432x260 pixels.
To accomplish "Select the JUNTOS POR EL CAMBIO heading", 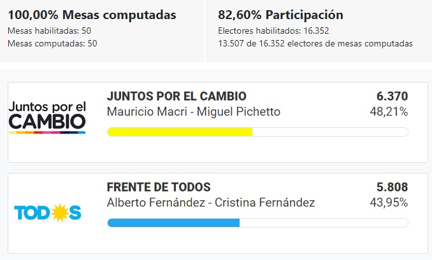I will pyautogui.click(x=176, y=97).
